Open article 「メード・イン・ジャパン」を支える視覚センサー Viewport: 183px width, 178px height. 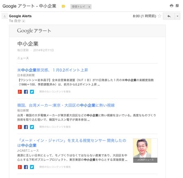click(x=72, y=143)
